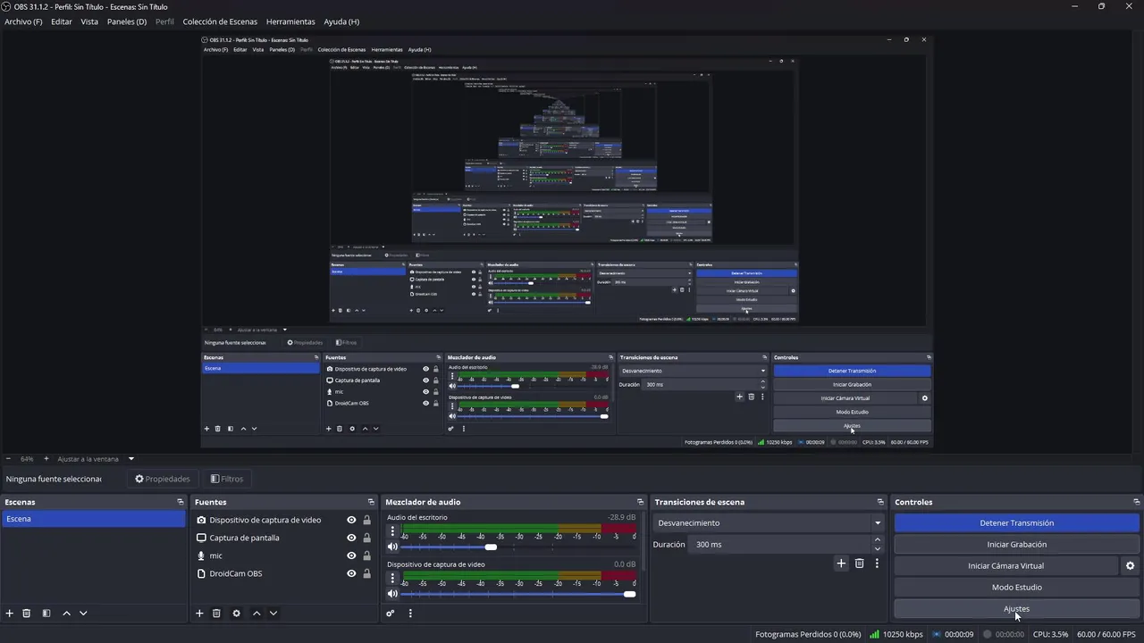Image resolution: width=1144 pixels, height=643 pixels.
Task: Undock the Fuentes panel
Action: pyautogui.click(x=371, y=502)
